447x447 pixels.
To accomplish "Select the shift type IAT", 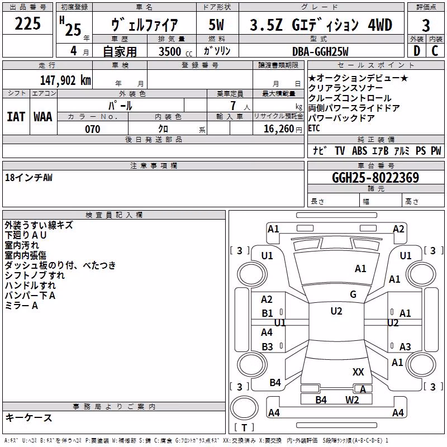I will 16,117.
